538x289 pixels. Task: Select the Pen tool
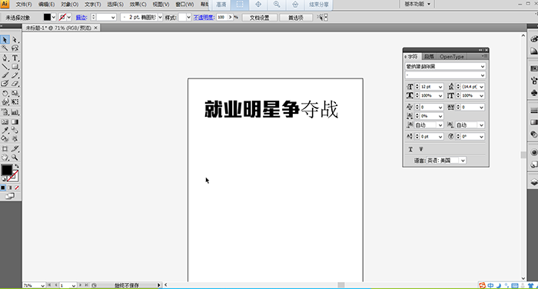(5, 58)
